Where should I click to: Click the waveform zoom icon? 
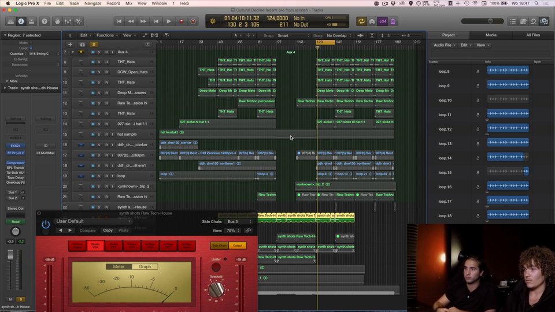click(x=360, y=35)
